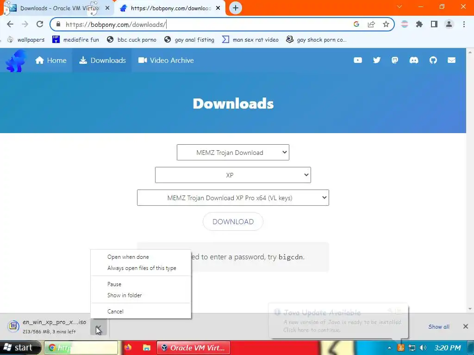Open the Windows start button
Screen dimensions: 474x355
coord(20,348)
